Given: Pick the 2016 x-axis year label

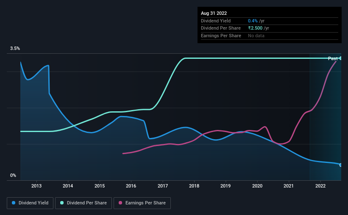Looking at the screenshot, I should [x=131, y=186].
